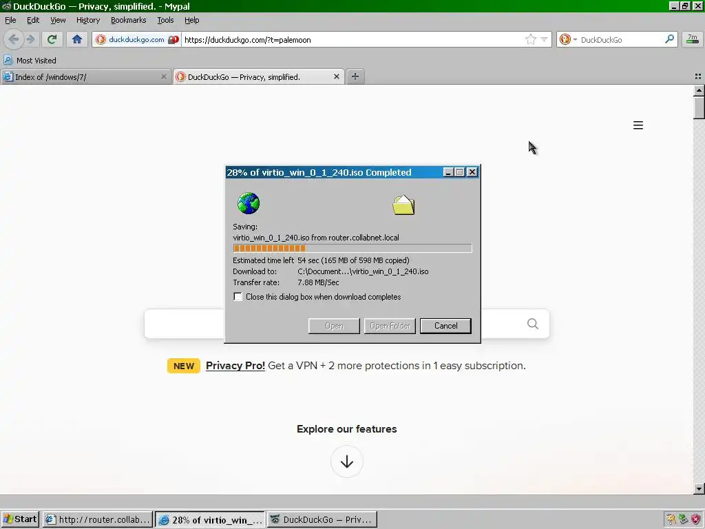Open the search engine selector dropdown
This screenshot has width=705, height=529.
[568, 39]
